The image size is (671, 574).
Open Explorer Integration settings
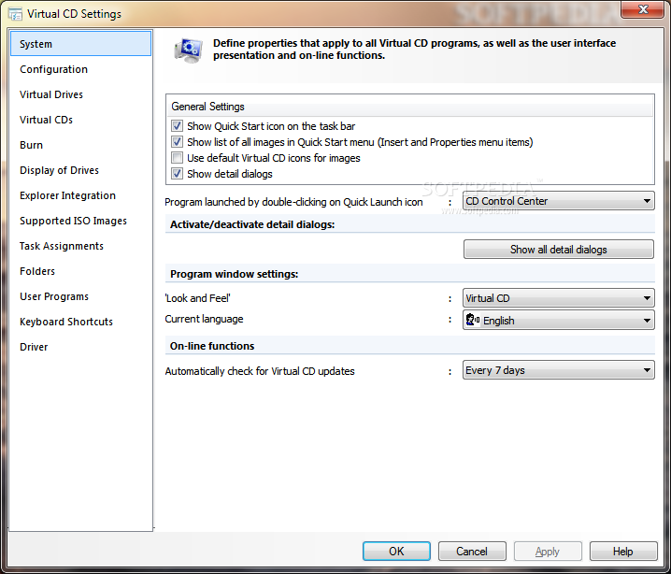tap(81, 195)
